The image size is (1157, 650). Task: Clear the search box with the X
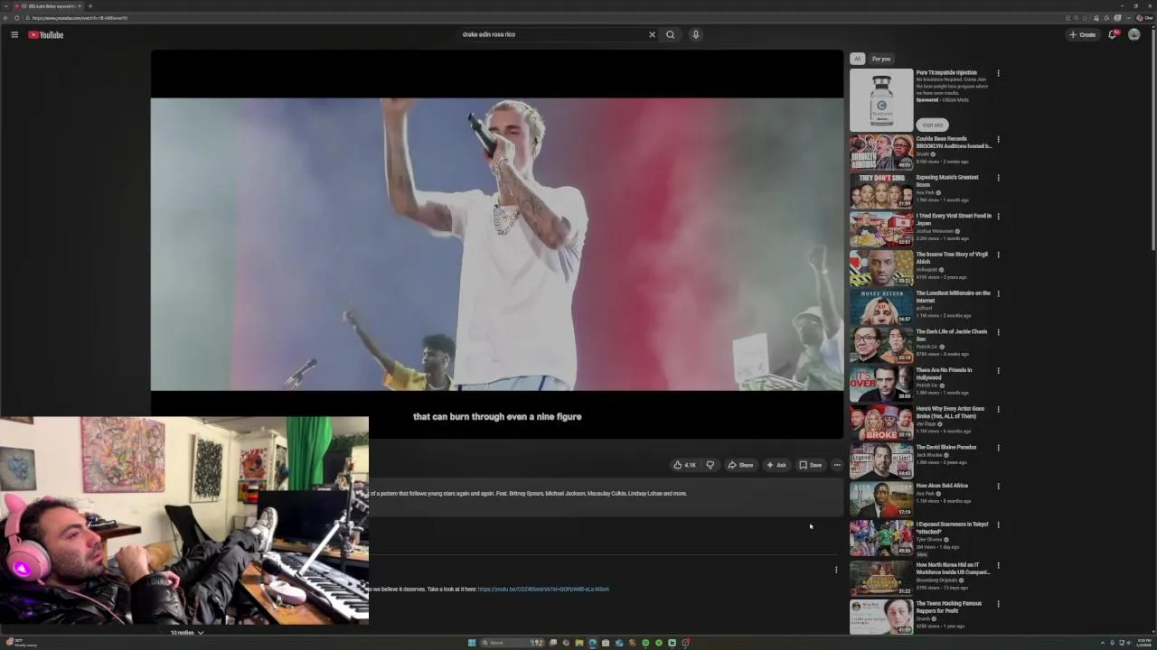coord(652,34)
